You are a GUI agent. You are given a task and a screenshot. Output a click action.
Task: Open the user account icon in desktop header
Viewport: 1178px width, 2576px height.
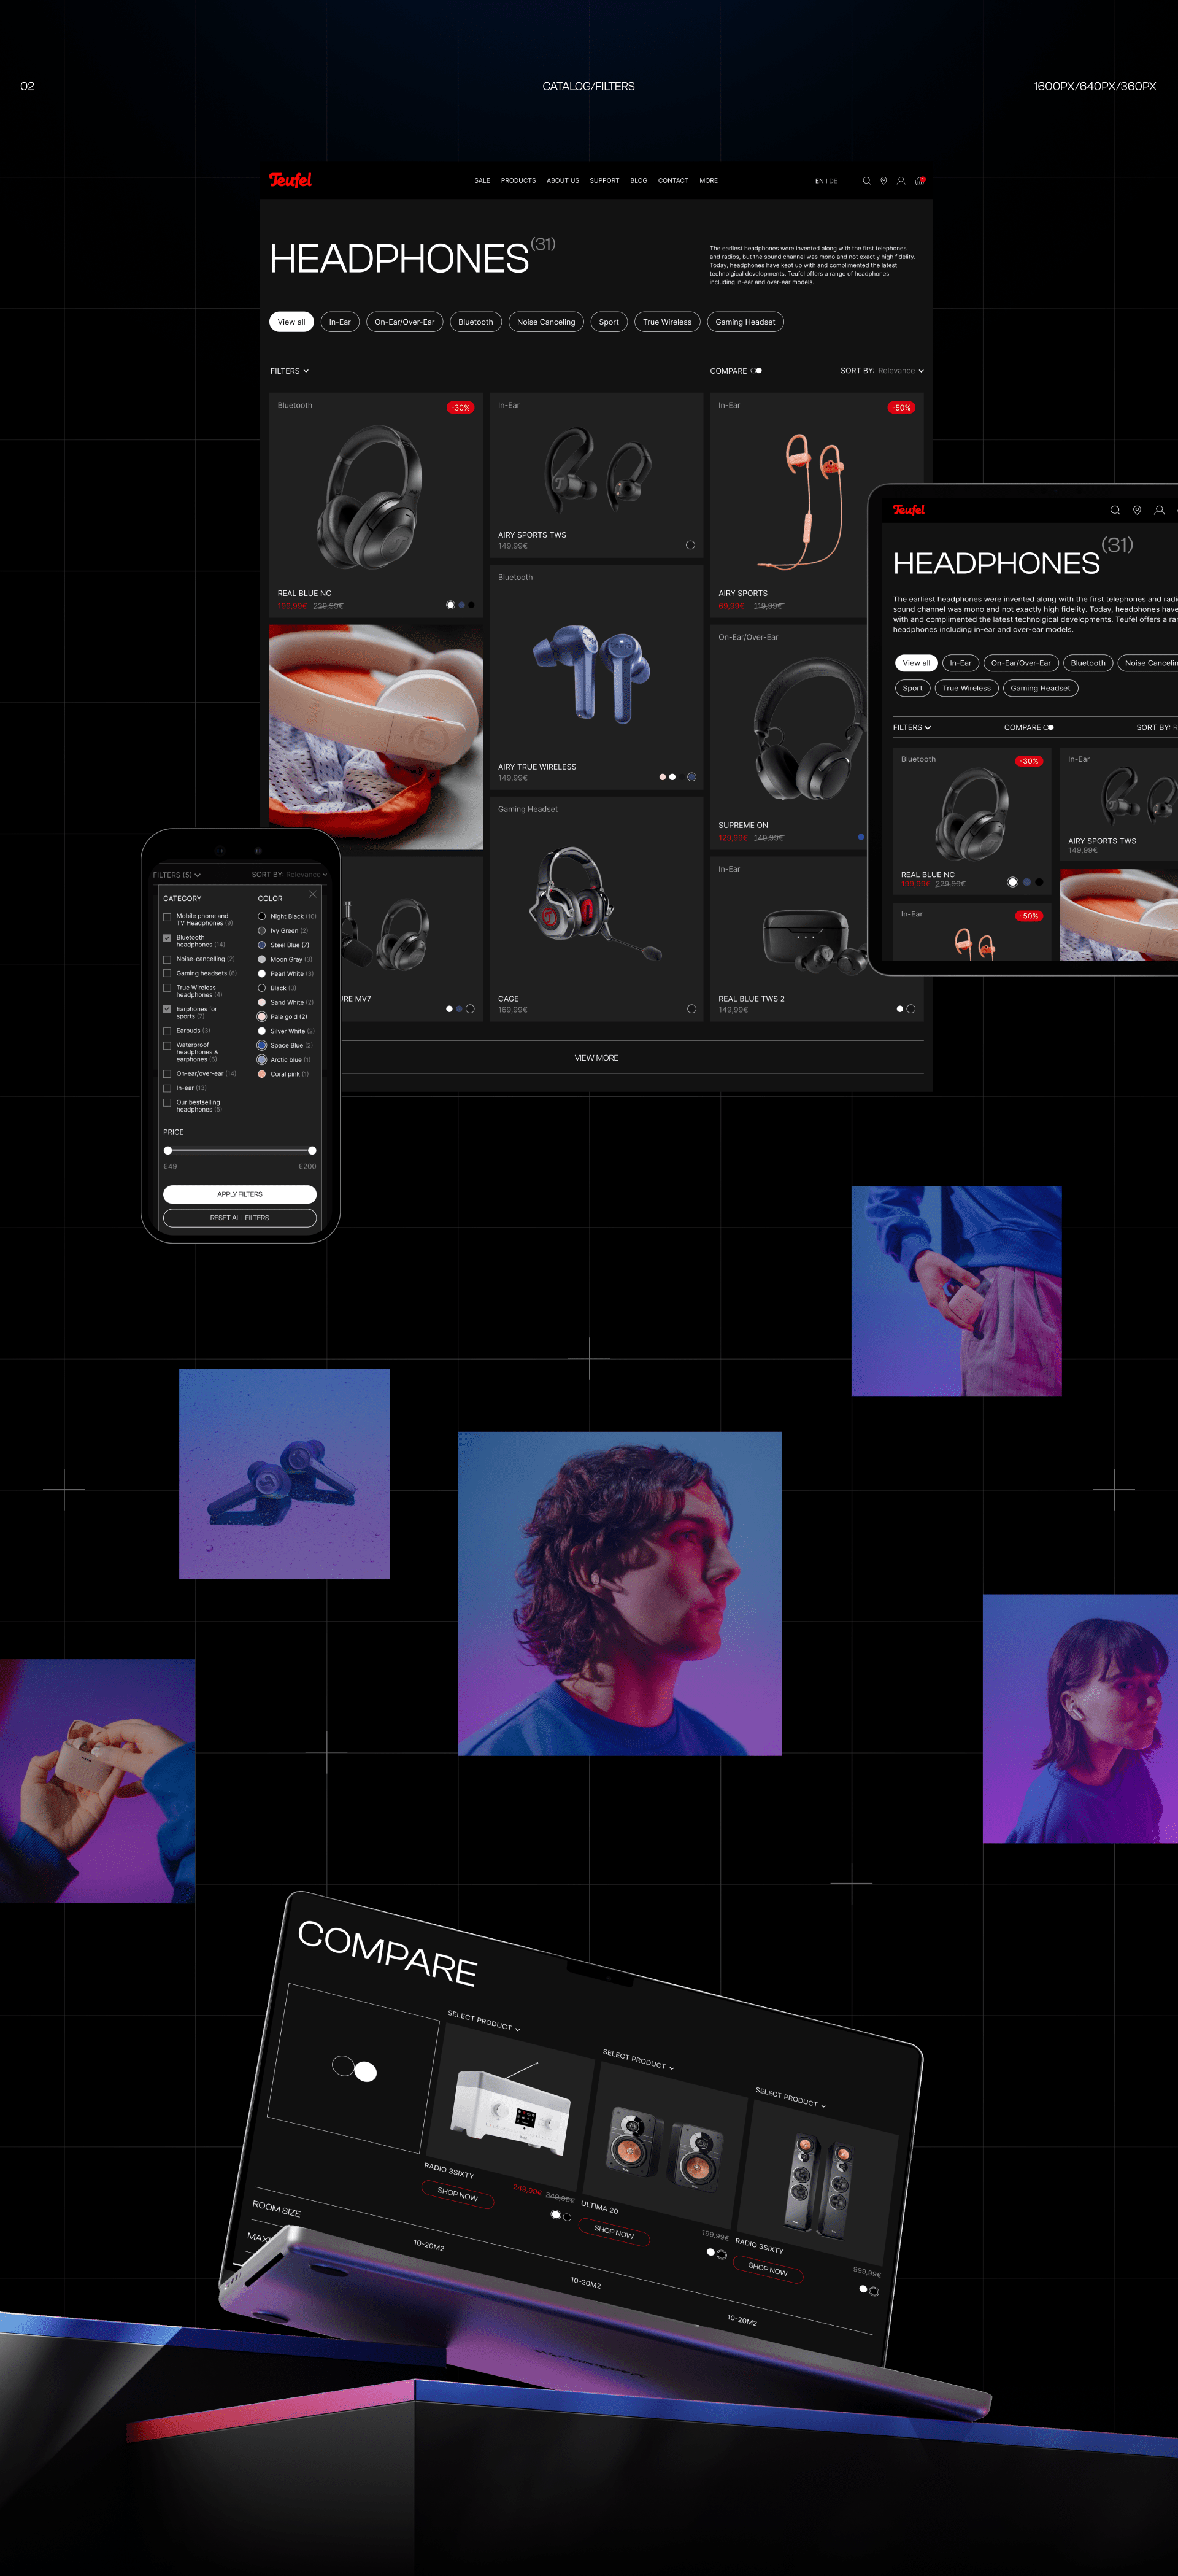tap(901, 181)
